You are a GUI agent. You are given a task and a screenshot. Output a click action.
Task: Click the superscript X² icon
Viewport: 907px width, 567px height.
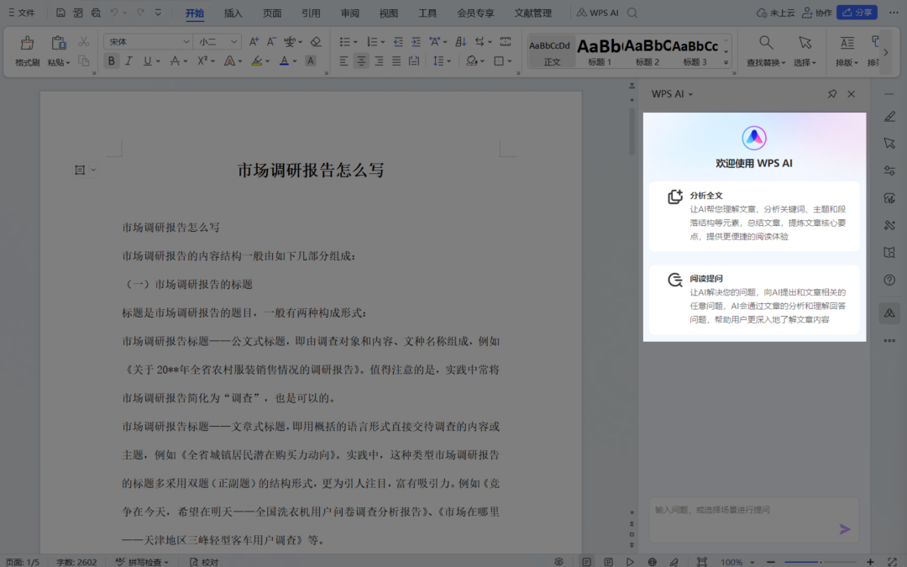202,60
